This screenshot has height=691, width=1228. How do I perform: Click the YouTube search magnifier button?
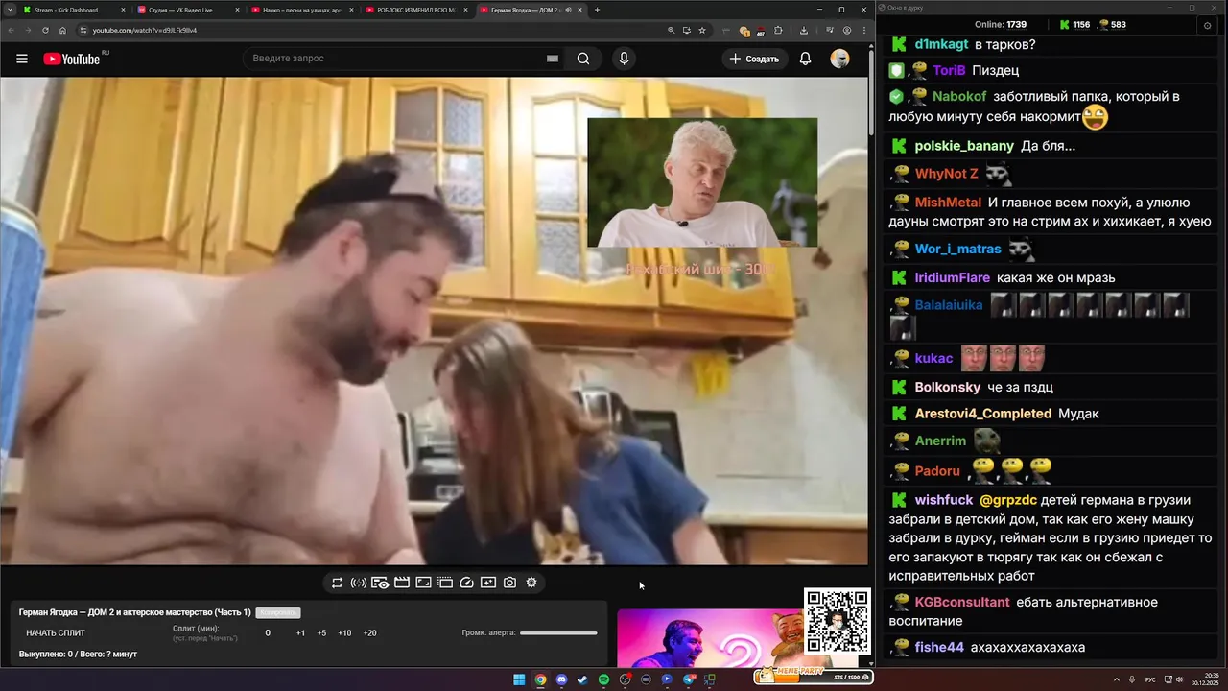583,59
